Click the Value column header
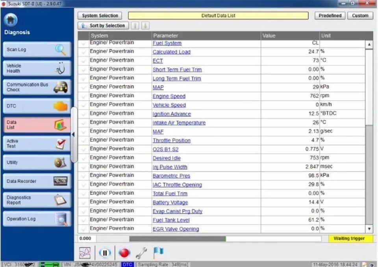This screenshot has width=378, height=267. pos(290,36)
